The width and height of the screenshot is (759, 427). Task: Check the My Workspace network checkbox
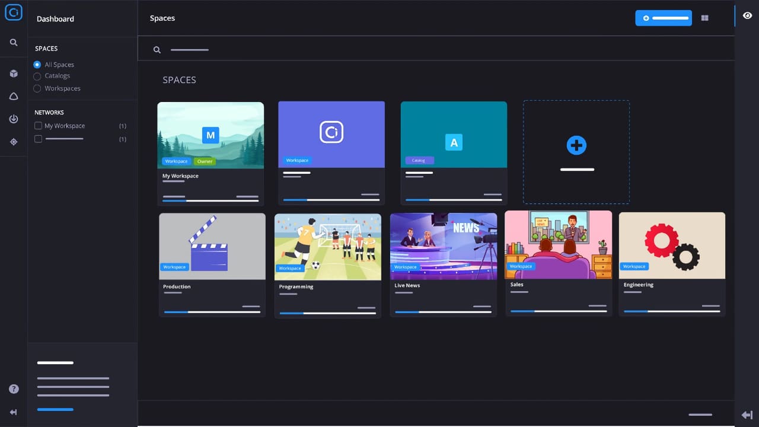[x=38, y=126]
